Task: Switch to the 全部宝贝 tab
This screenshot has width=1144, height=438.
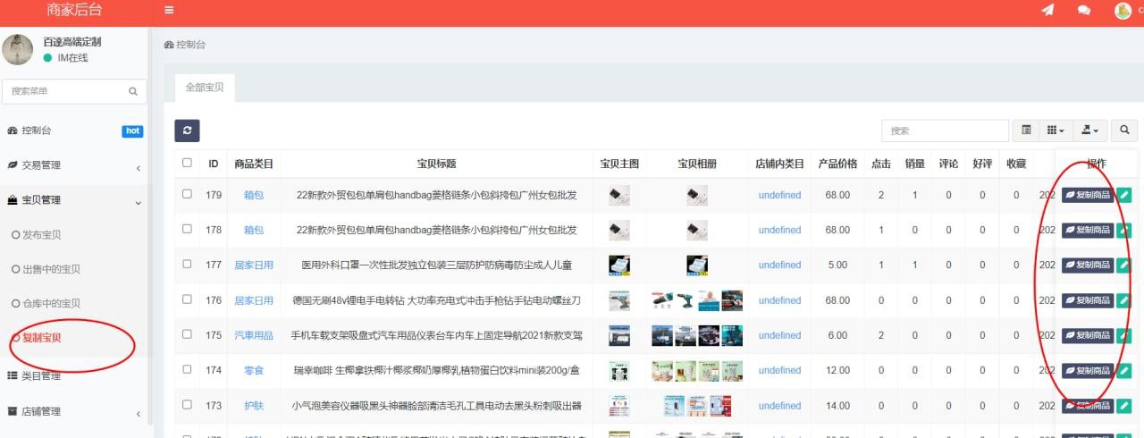Action: click(205, 88)
